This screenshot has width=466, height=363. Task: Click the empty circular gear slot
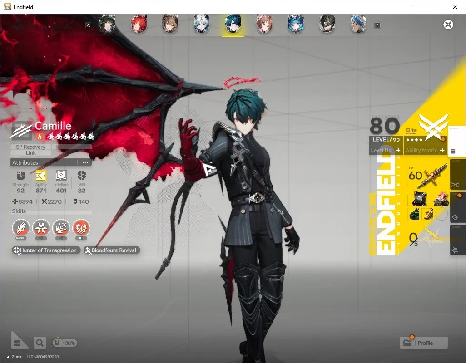coord(441,214)
